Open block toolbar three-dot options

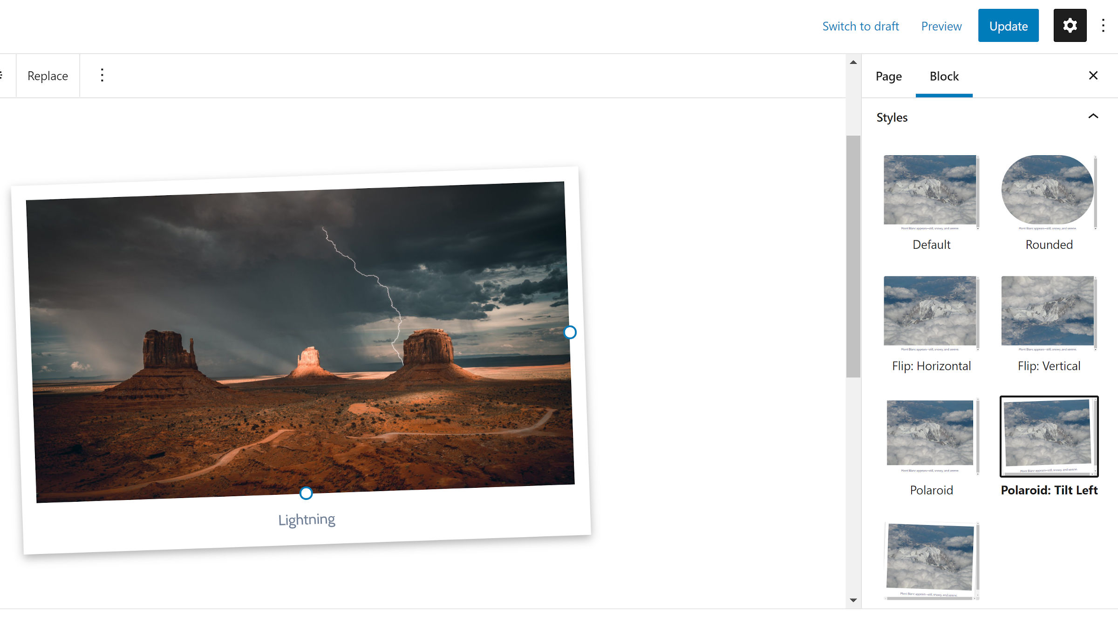pyautogui.click(x=102, y=75)
